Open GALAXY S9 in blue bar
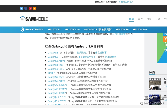This screenshot has height=108, width=167. pyautogui.click(x=122, y=30)
